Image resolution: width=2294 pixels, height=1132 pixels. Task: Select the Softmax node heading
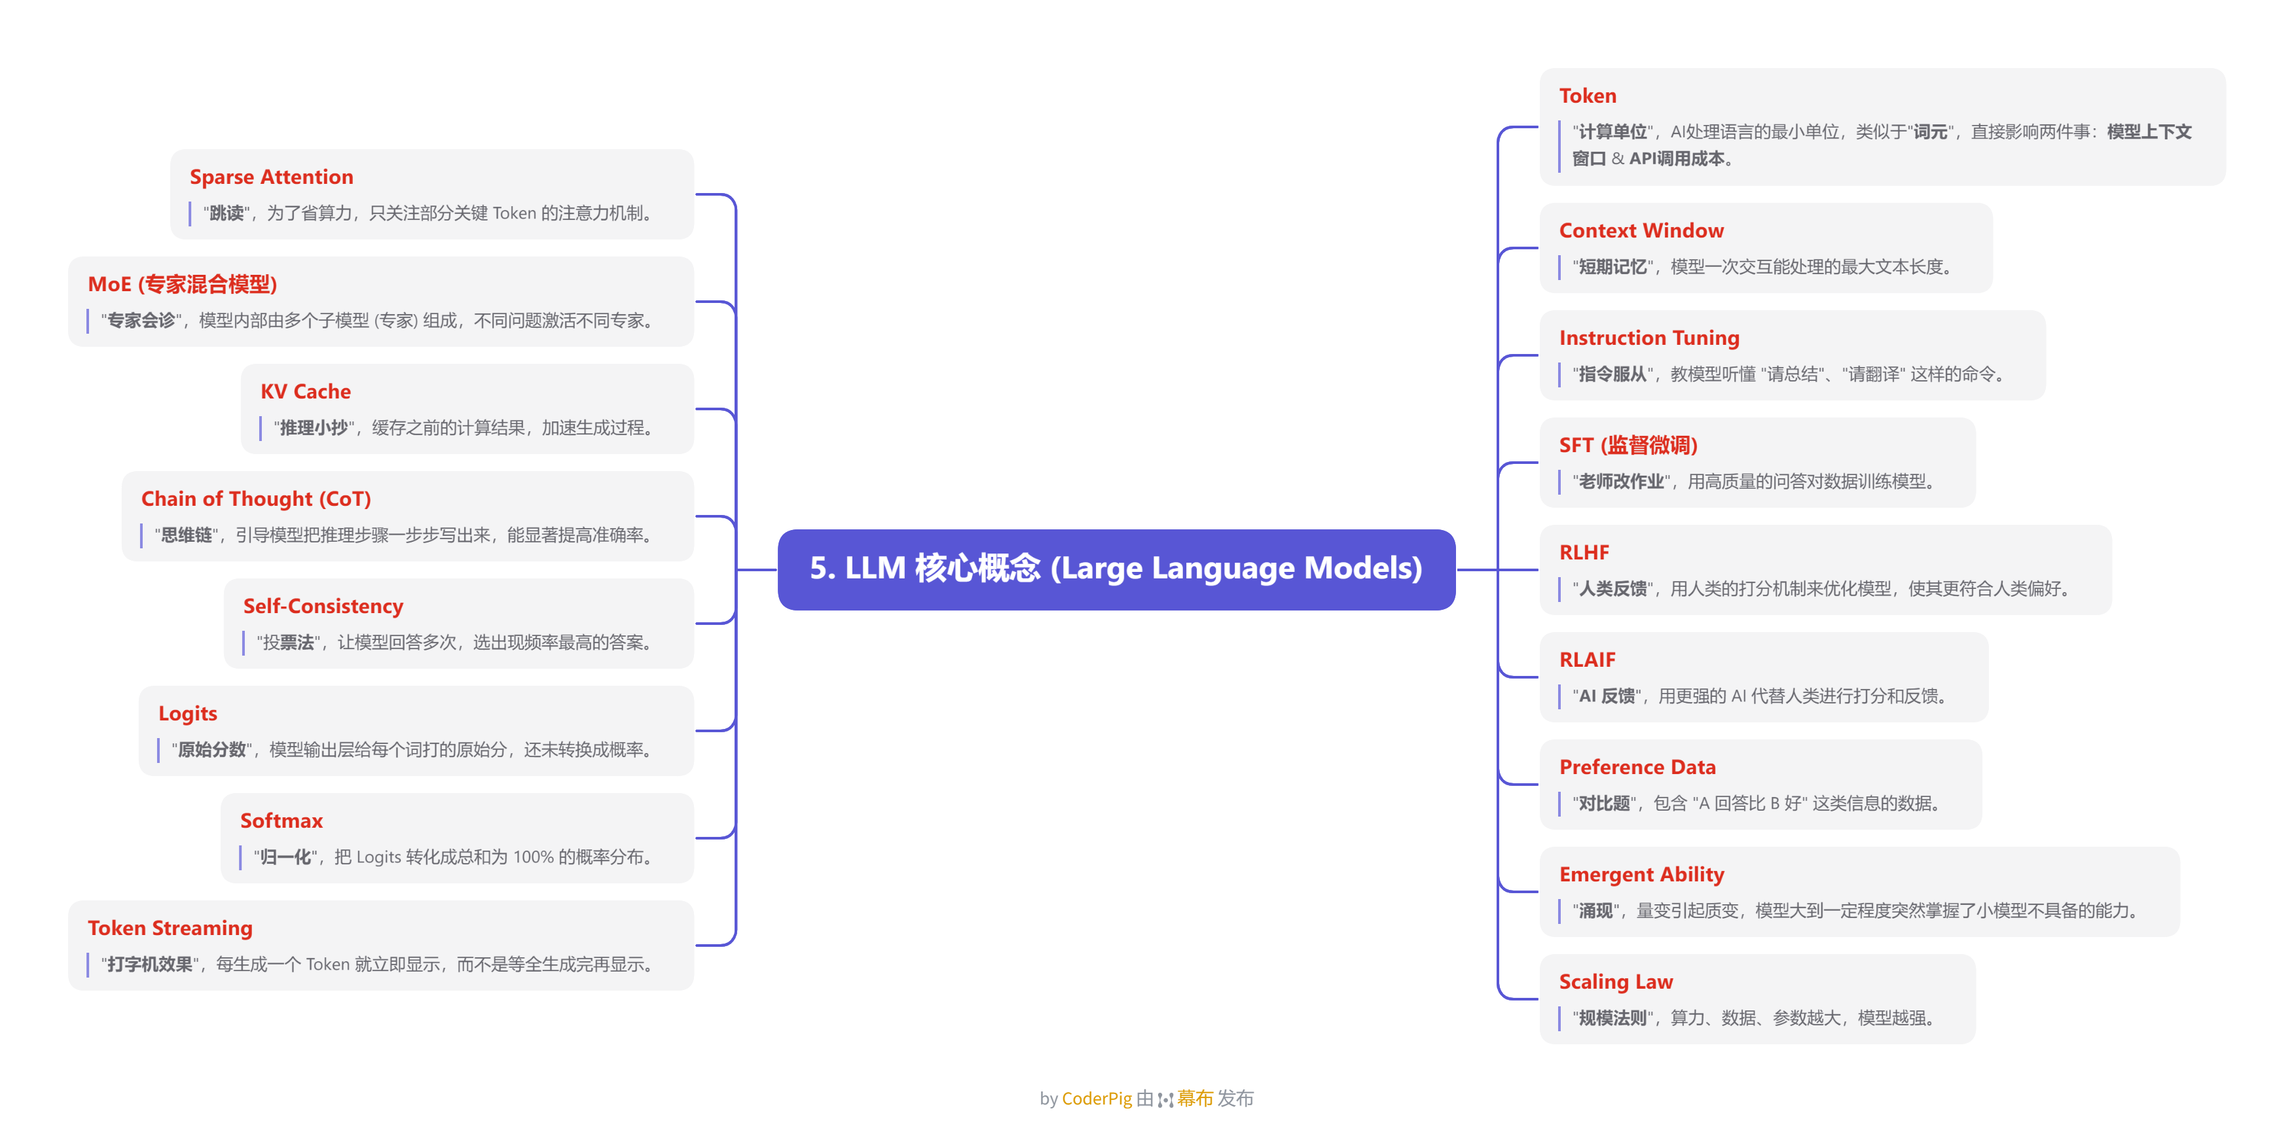[280, 821]
